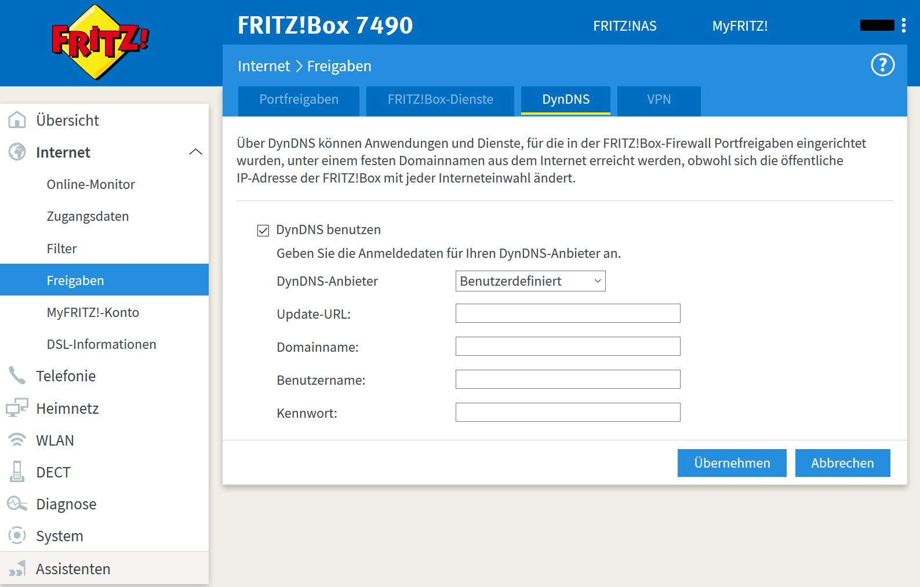Screen dimensions: 920x587
Task: Click the Diagnose magnifier icon
Action: click(17, 504)
